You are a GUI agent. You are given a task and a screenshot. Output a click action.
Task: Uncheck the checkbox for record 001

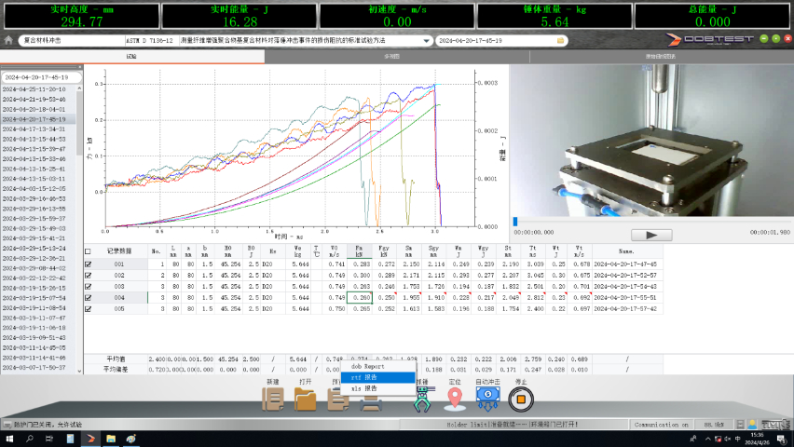89,264
